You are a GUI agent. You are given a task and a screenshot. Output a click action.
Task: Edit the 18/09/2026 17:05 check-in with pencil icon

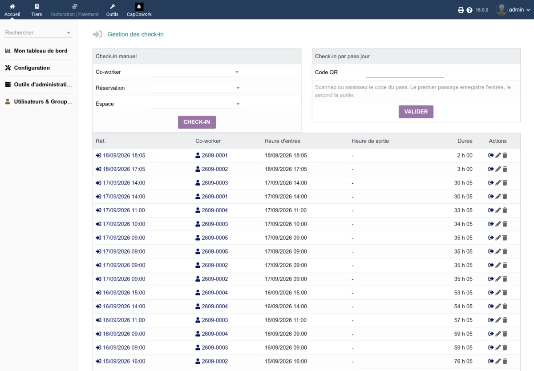[x=498, y=169]
